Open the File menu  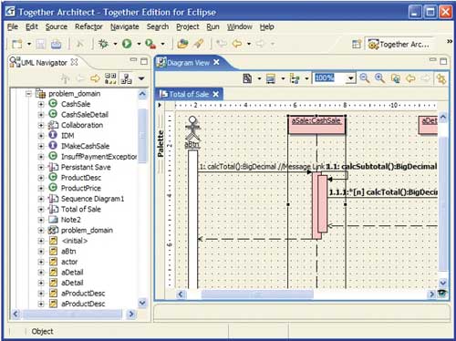click(x=13, y=26)
